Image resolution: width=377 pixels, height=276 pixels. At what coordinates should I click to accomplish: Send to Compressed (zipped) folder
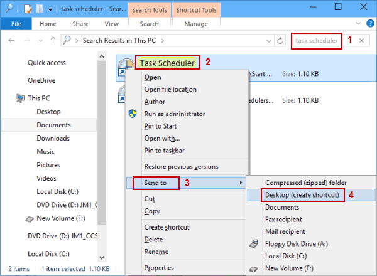(306, 183)
